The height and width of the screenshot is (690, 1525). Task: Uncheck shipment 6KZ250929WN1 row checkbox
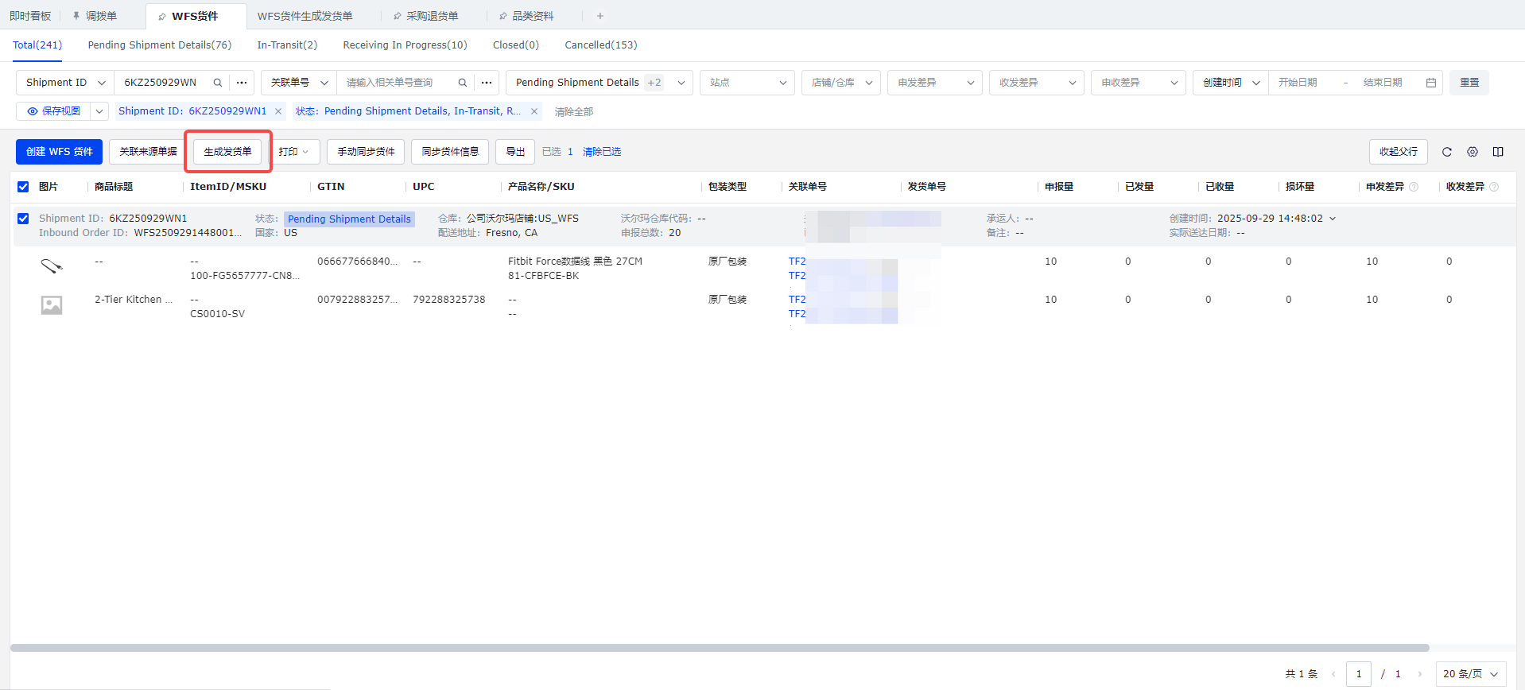pyautogui.click(x=23, y=219)
